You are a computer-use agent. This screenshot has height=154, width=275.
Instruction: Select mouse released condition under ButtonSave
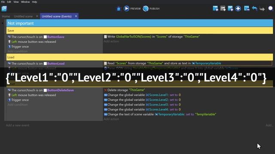[32, 42]
